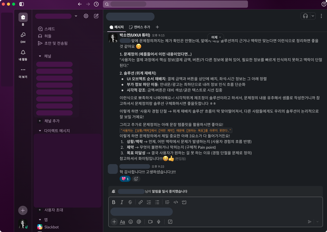Open emoji picker in composer
Screen dimensions: 327x232
tap(131, 222)
